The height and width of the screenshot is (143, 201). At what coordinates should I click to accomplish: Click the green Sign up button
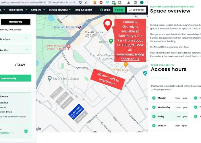(x=119, y=10)
